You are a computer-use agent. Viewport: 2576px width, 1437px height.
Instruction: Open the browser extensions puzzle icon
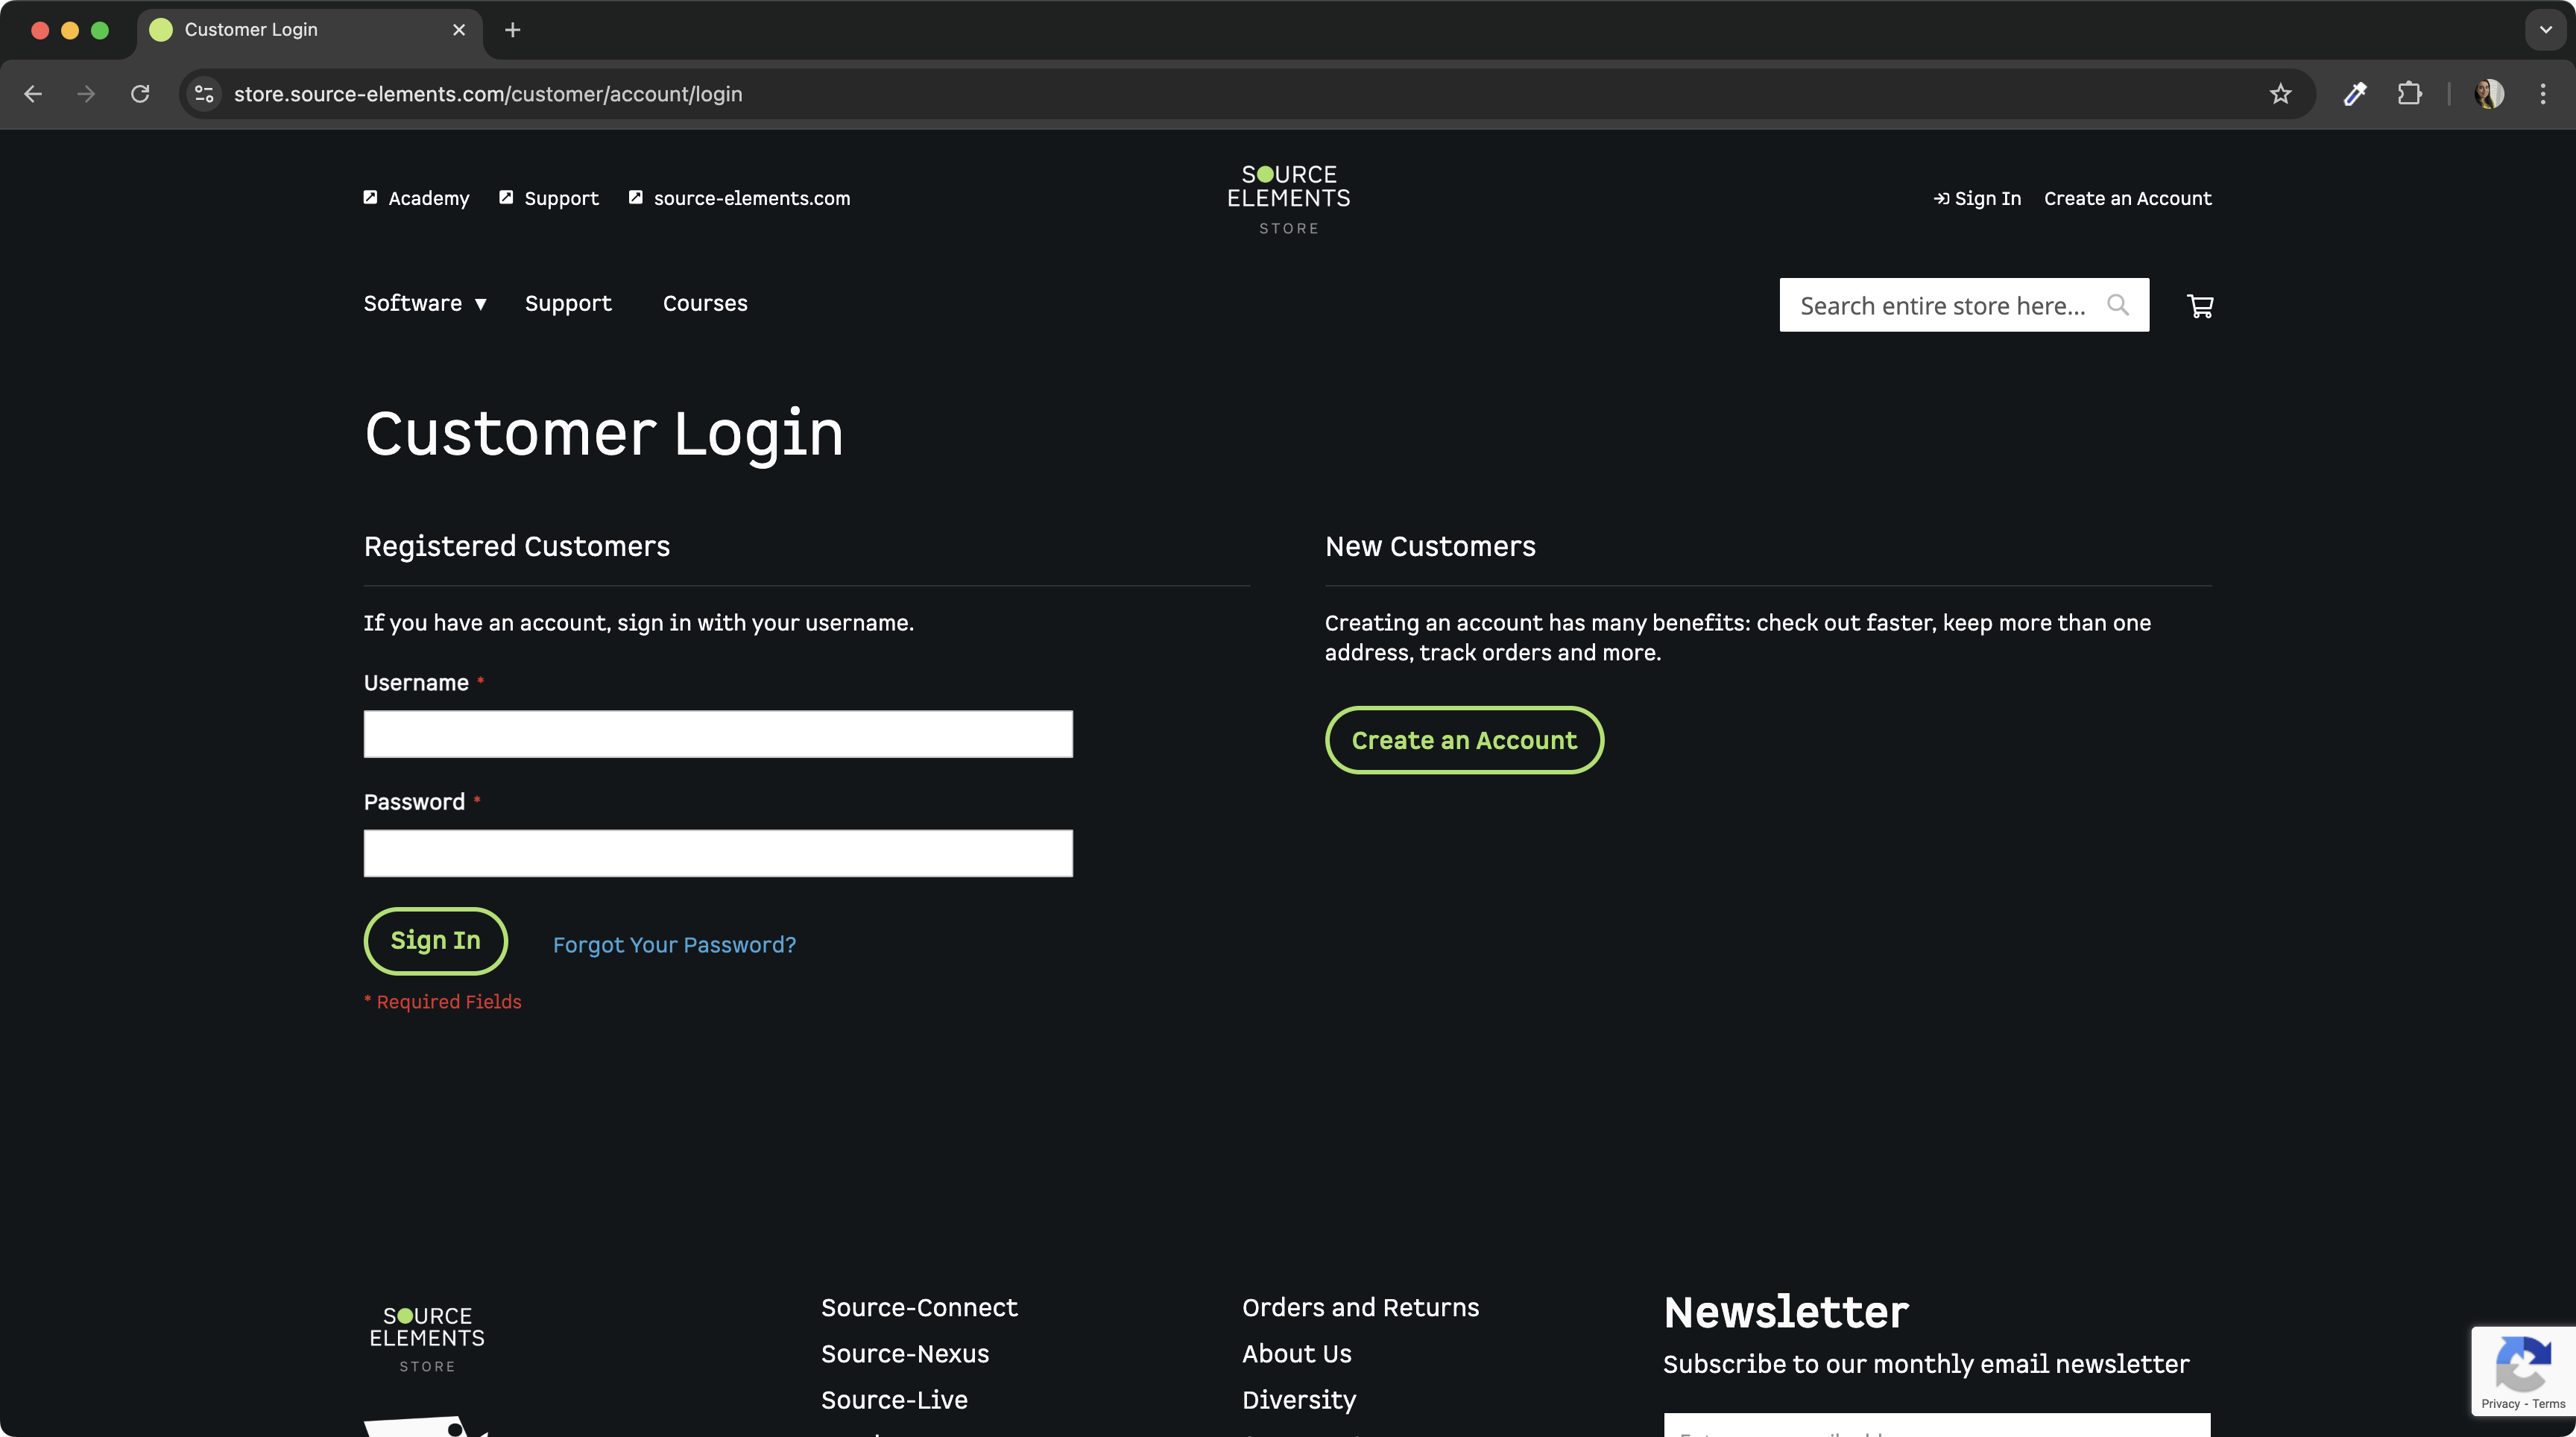[x=2409, y=94]
